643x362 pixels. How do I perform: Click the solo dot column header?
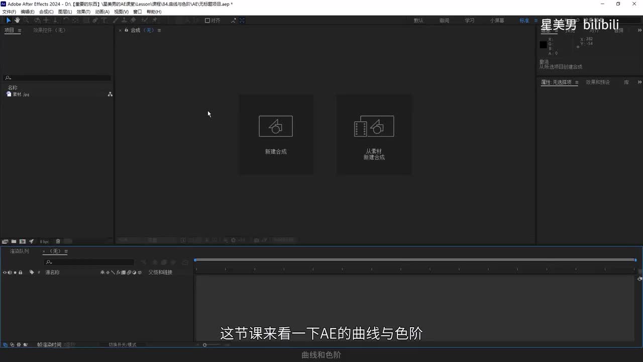coord(15,273)
